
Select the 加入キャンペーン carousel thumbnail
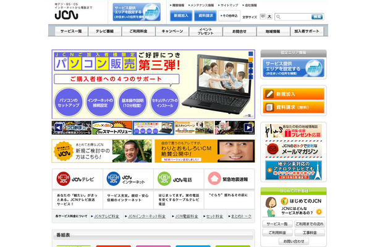pyautogui.click(x=194, y=128)
